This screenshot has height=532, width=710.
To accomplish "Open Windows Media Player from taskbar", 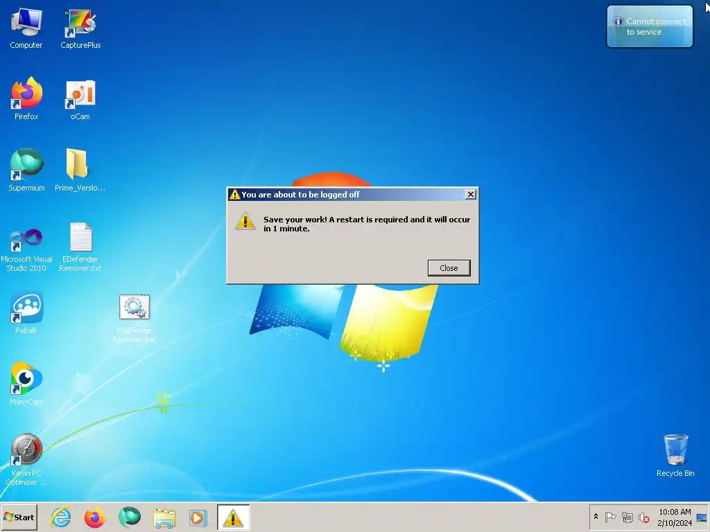I will click(x=198, y=517).
